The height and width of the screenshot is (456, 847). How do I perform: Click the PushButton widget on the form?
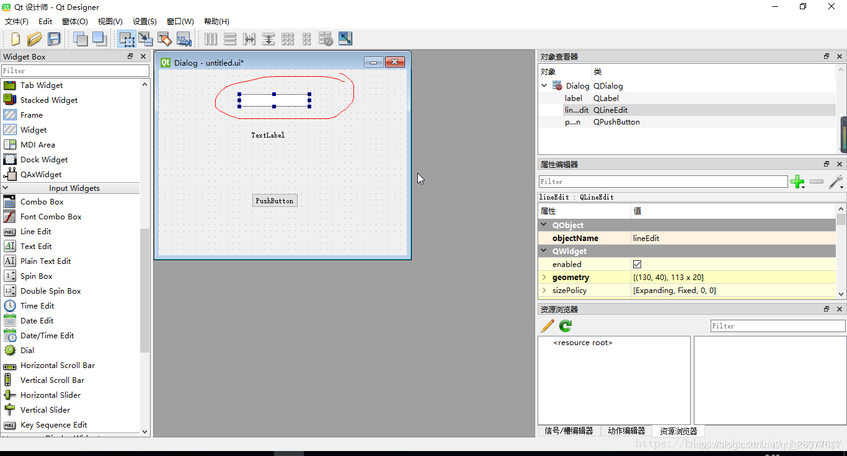(275, 200)
